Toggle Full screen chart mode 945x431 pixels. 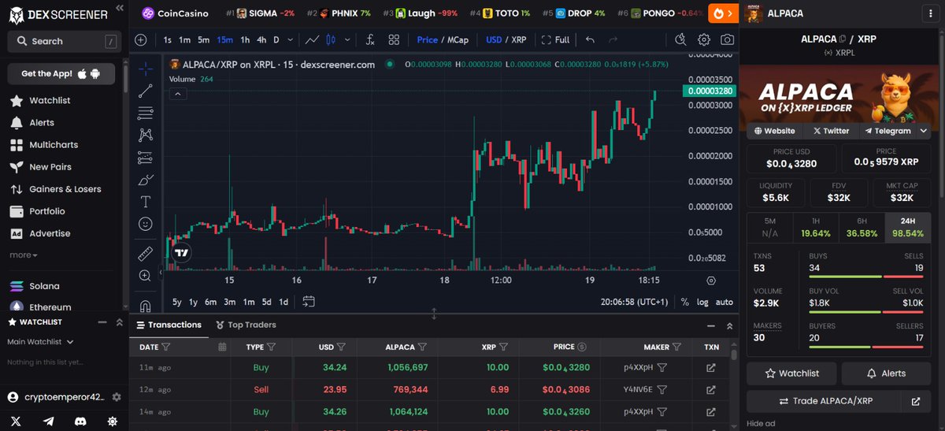pos(555,39)
